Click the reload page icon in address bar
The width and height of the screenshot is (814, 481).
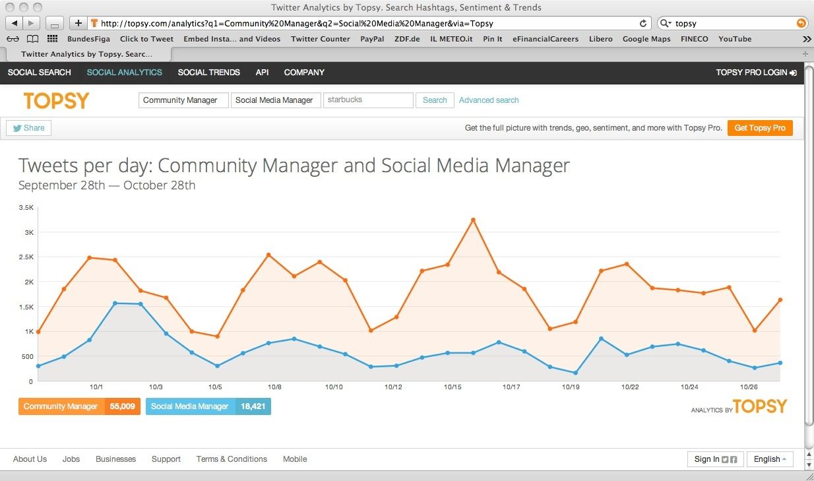pyautogui.click(x=643, y=23)
